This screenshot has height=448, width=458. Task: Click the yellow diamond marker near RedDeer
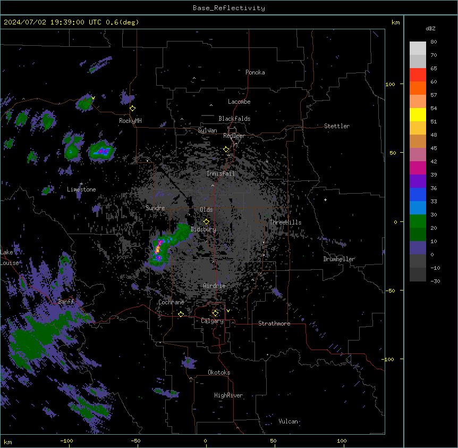tap(226, 150)
